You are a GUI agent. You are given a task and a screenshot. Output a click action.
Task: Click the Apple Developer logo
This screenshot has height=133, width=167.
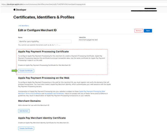[20, 10]
